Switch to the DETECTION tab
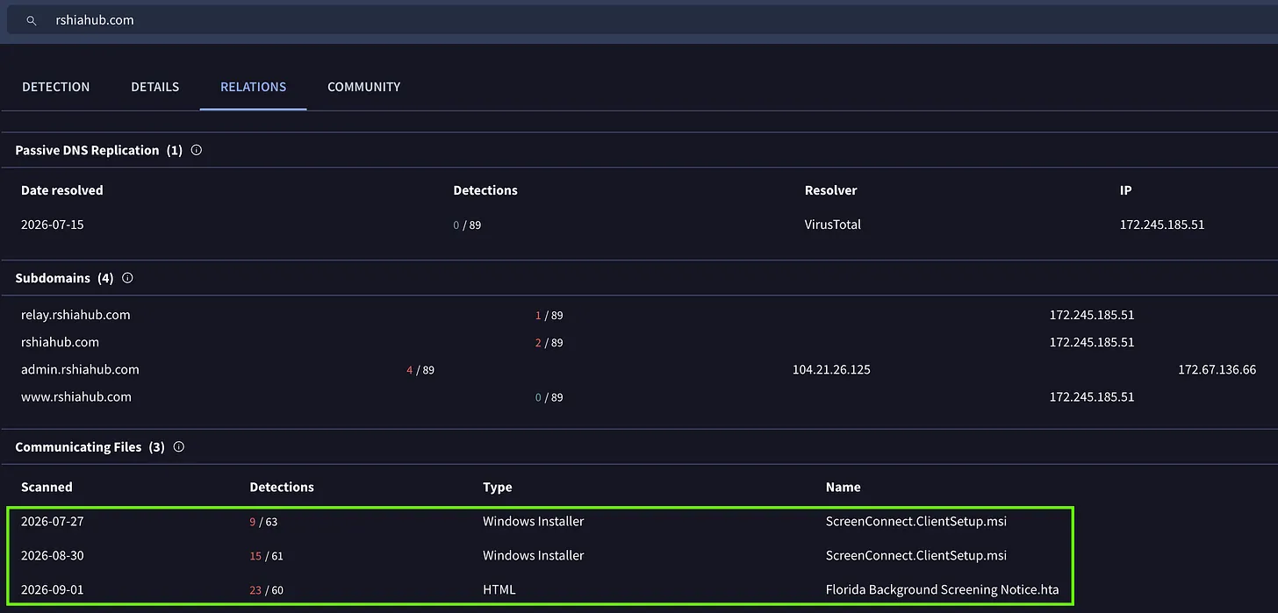 [x=56, y=87]
